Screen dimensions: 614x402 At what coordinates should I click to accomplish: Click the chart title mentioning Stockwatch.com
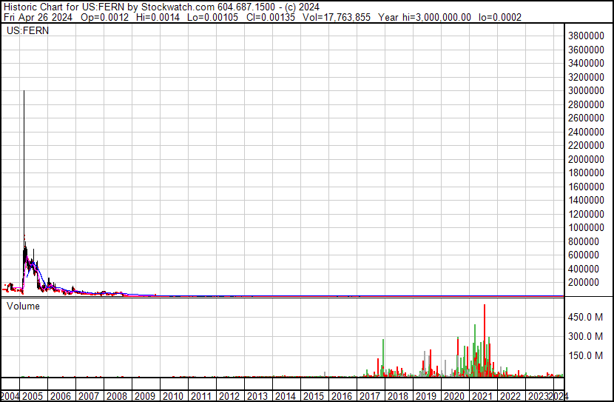(161, 7)
